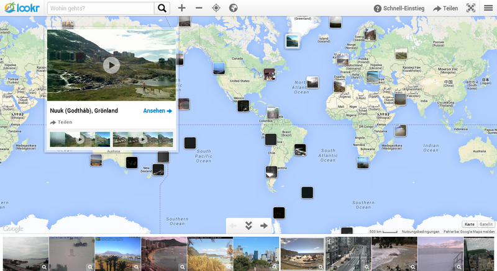
Task: Click Teilen in the top toolbar
Action: 445,8
